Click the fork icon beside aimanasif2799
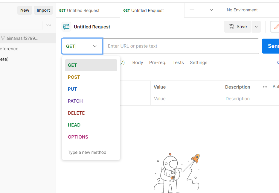The height and width of the screenshot is (193, 279). click(3, 38)
